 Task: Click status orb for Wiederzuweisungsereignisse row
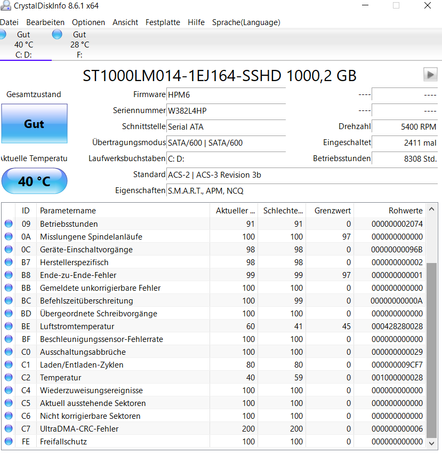pos(9,390)
